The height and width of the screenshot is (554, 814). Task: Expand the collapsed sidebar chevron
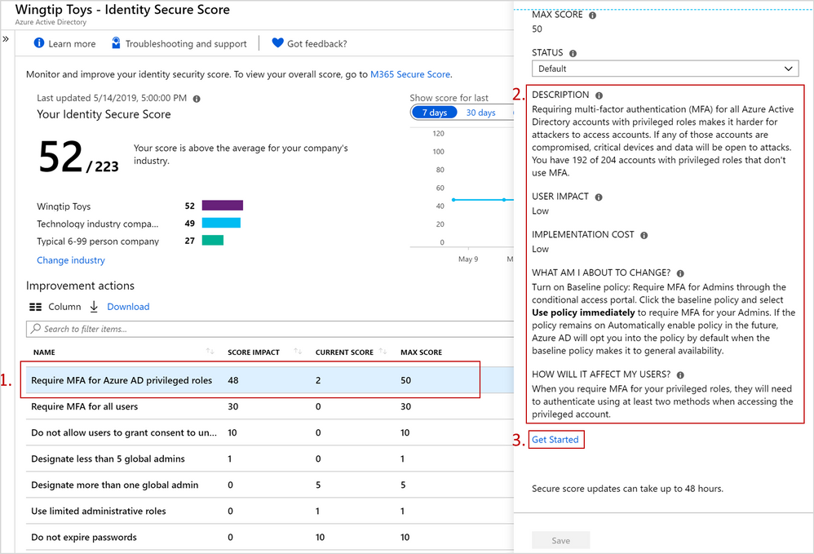[x=6, y=38]
